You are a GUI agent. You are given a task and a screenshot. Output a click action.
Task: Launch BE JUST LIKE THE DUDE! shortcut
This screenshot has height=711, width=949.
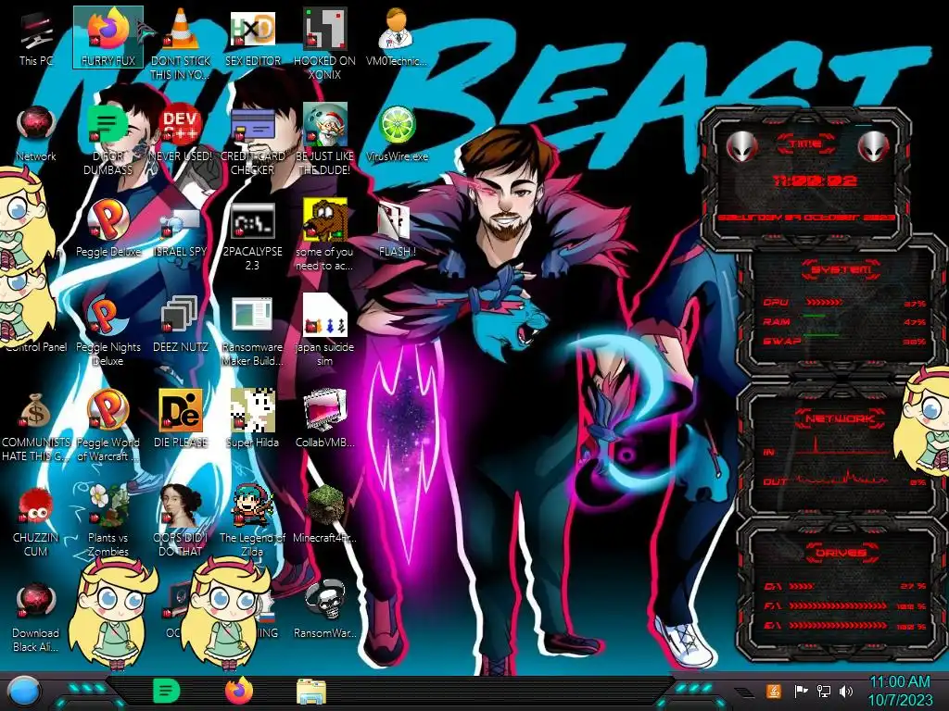point(324,141)
